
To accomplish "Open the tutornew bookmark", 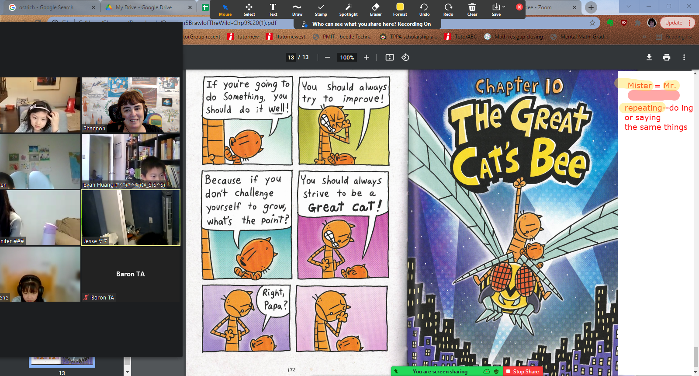I will click(x=243, y=37).
